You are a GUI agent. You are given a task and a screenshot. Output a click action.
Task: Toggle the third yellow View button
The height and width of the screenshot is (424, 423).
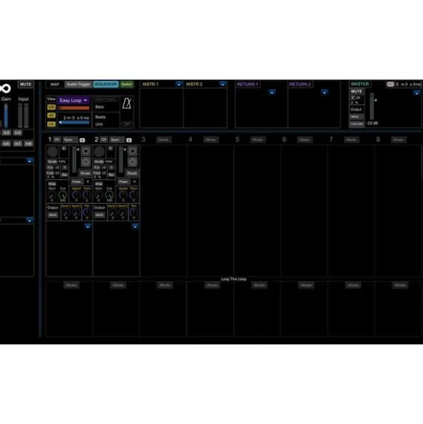[52, 124]
